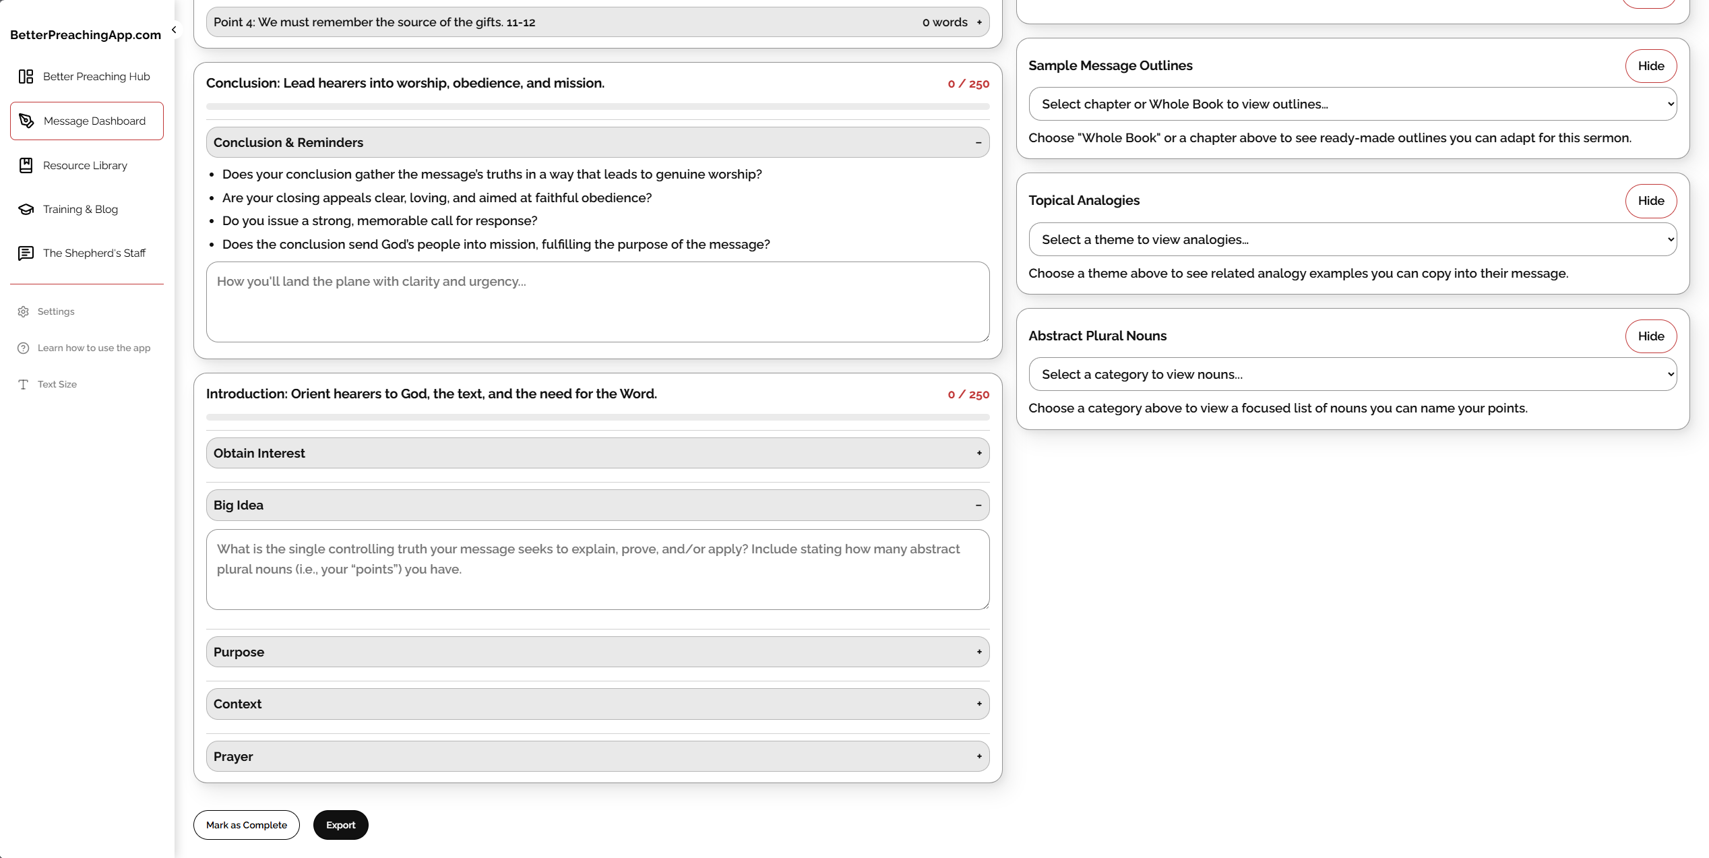Hide the Topical Analogies panel

click(1650, 200)
